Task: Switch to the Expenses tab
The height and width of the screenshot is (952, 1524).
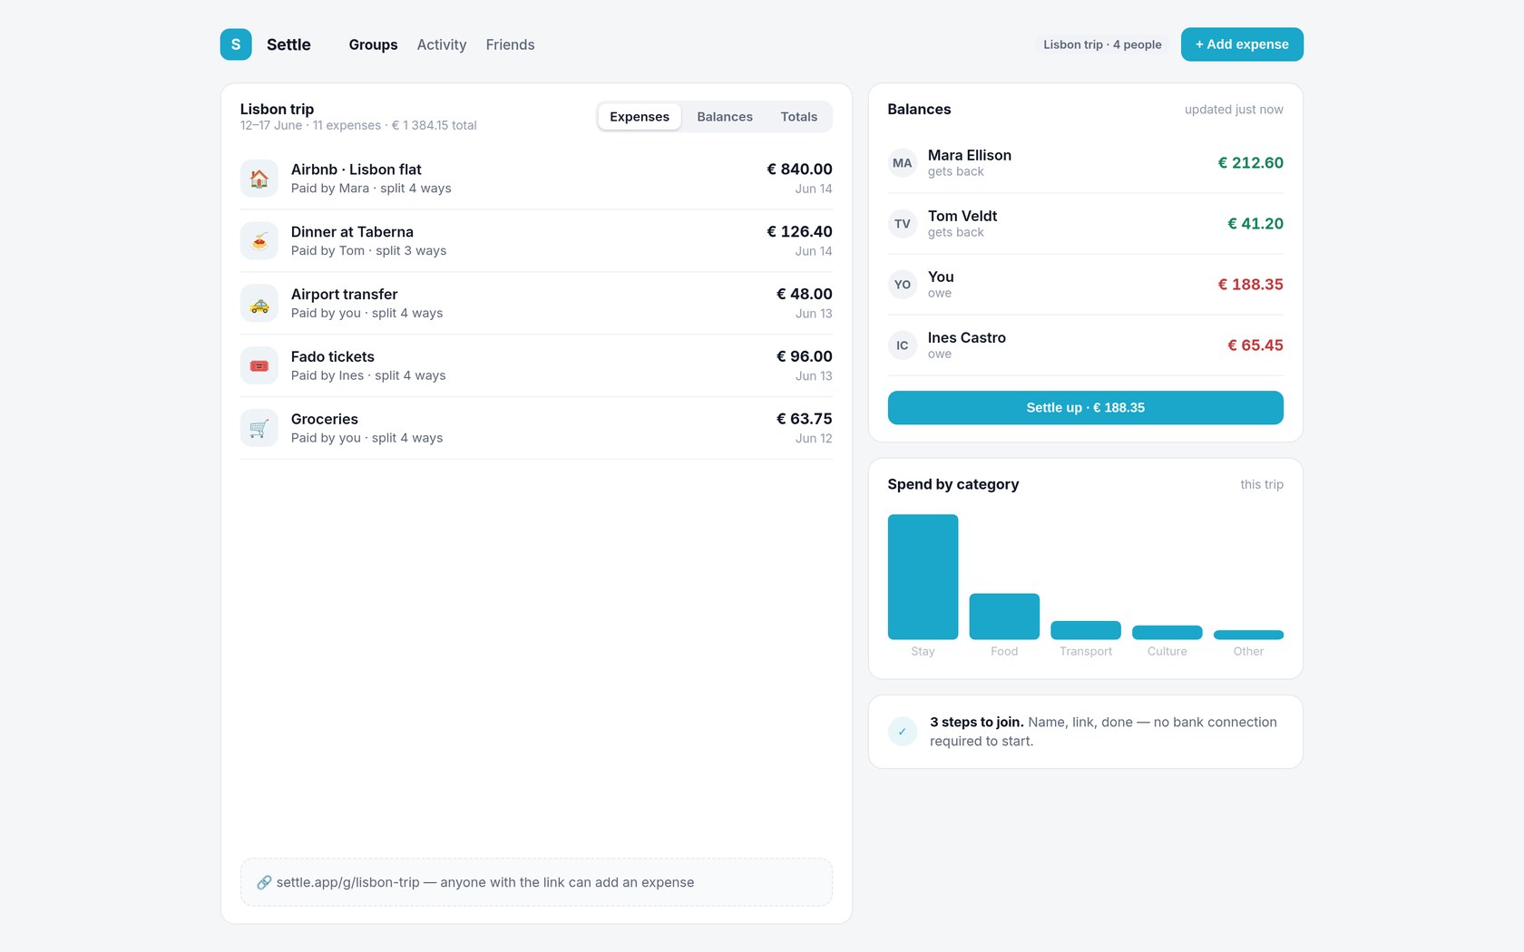Action: [640, 117]
